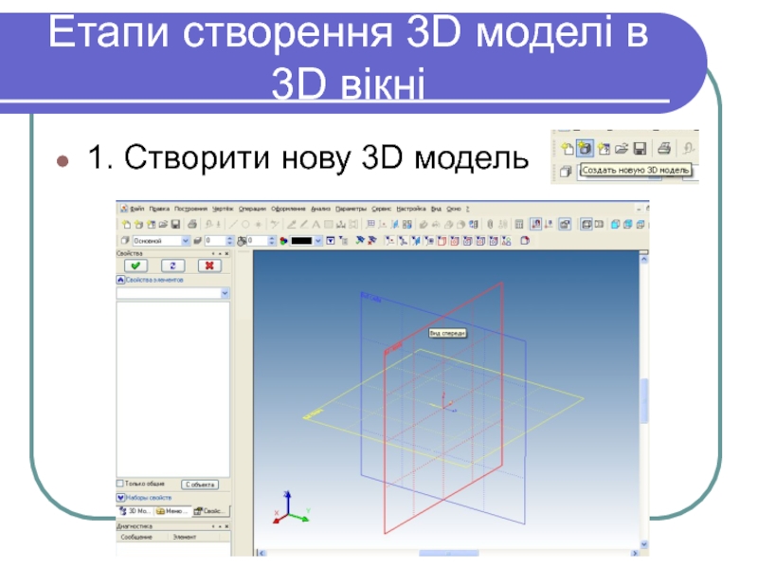Open the empty element properties combo box arrow
Screen dimensions: 758x569
[225, 293]
